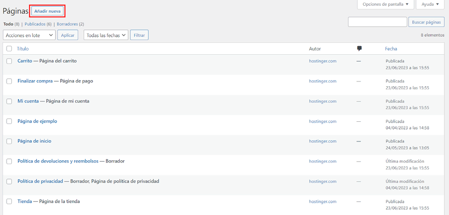Open the Política de privacidad page
Viewport: 449px width, 215px height.
40,181
